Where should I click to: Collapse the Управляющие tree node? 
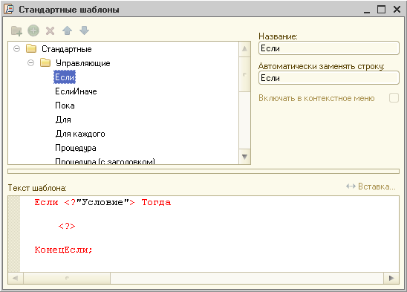coord(30,63)
